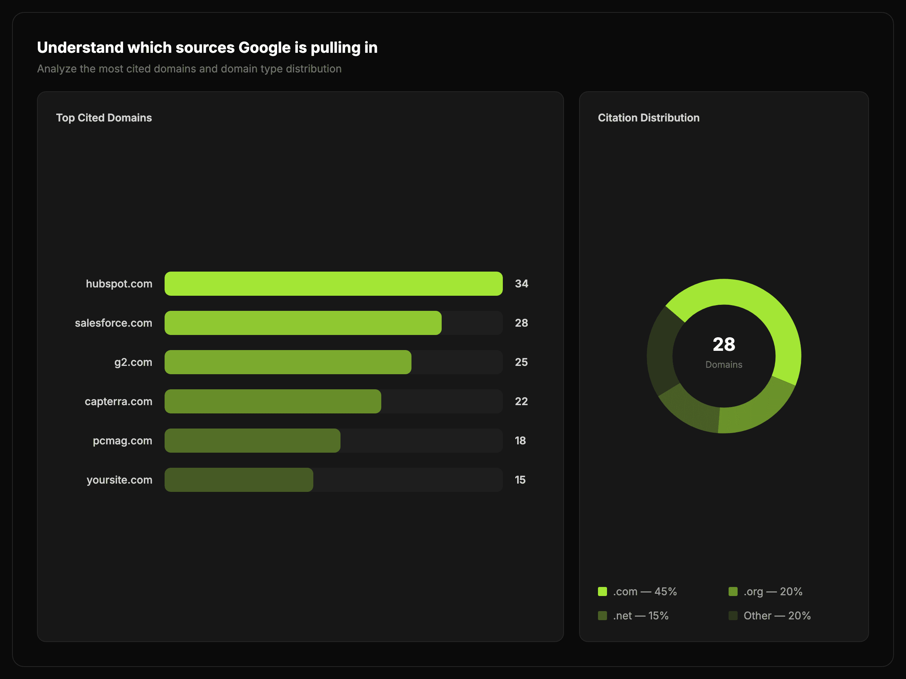Click the yoursite.com domain label

click(119, 480)
